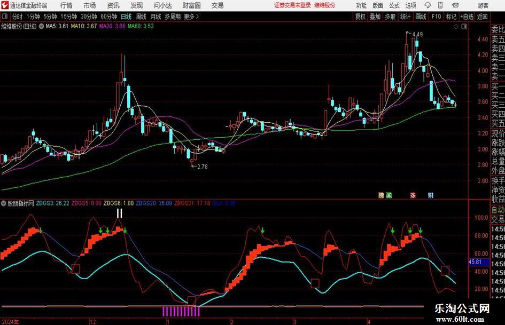Viewport: 505px width, 325px height.
Task: Open the 发现 menu
Action: 137,5
